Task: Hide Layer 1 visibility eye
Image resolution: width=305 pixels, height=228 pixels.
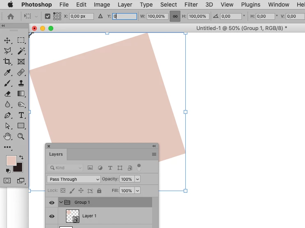Action: (52, 216)
